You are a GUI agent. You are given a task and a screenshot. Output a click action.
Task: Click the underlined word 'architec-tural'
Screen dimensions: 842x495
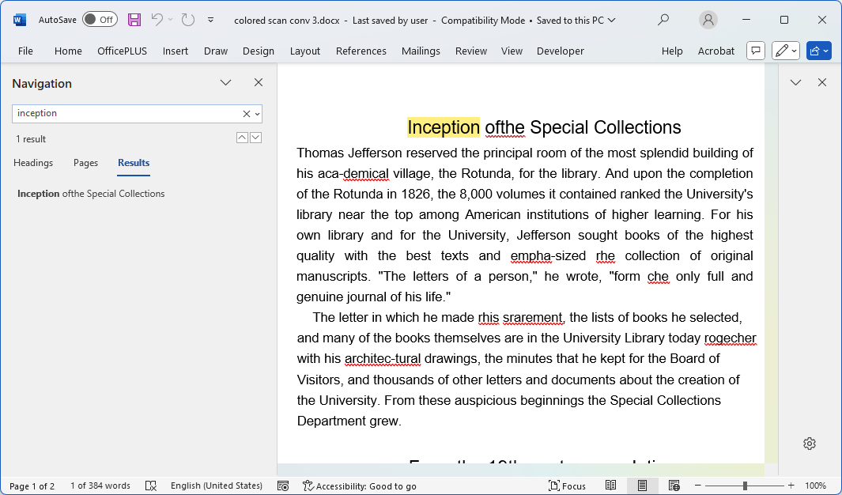click(x=383, y=359)
